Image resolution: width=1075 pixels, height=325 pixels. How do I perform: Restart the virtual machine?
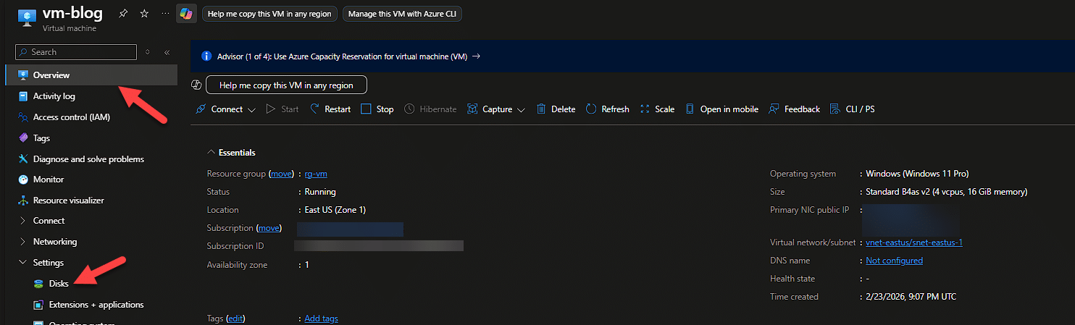click(x=330, y=109)
